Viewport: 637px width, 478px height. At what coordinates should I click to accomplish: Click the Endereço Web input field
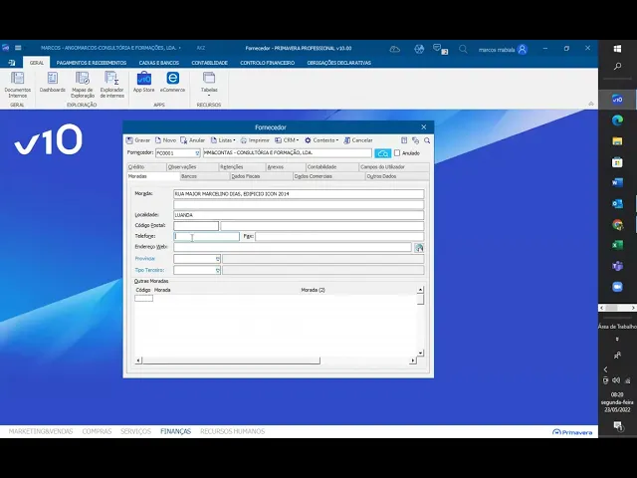click(x=293, y=247)
